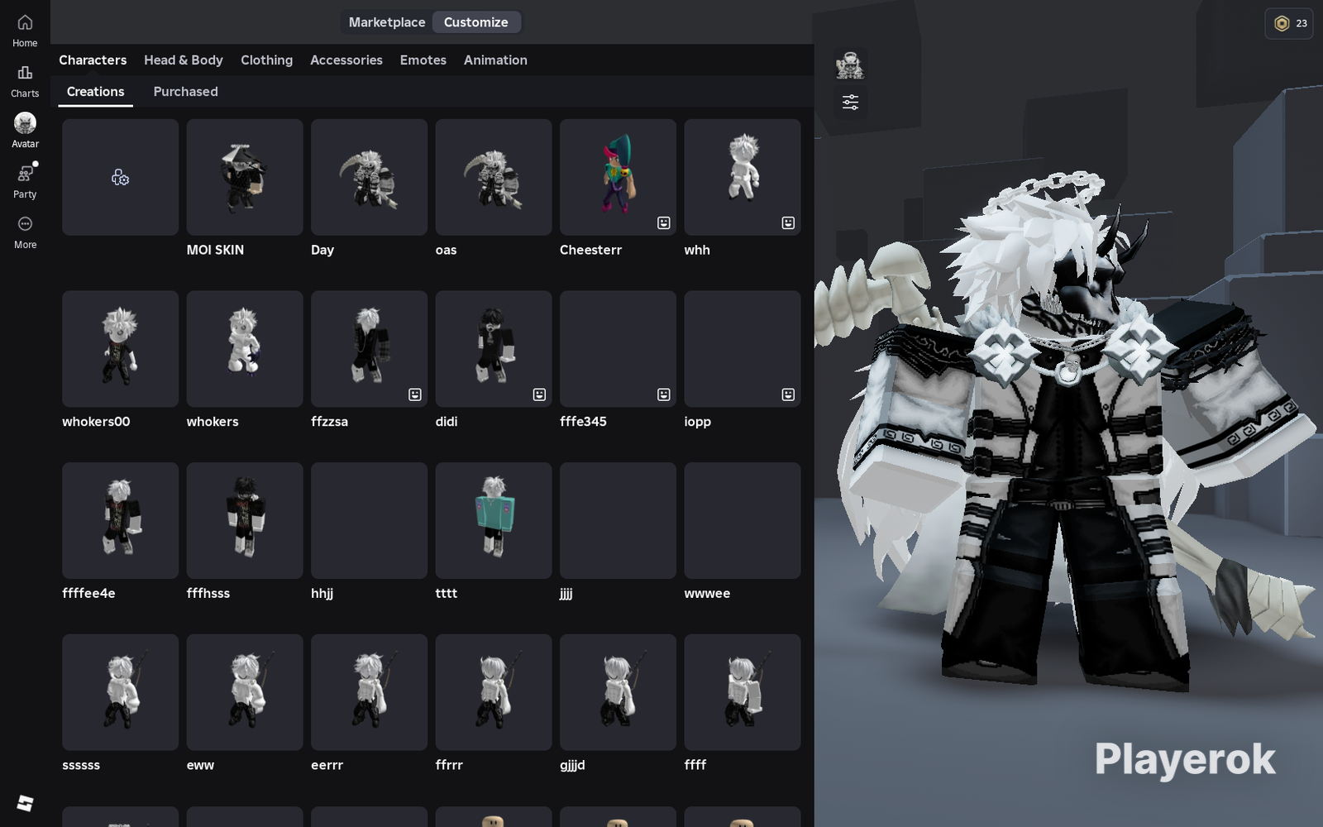Viewport: 1323px width, 827px height.
Task: Click the emote badge icon on iopp
Action: (x=788, y=394)
